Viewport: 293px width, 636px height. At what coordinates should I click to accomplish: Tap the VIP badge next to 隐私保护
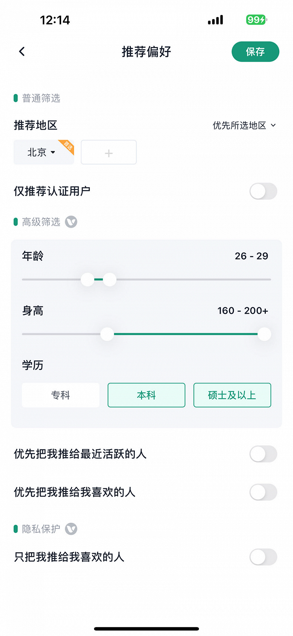point(71,530)
